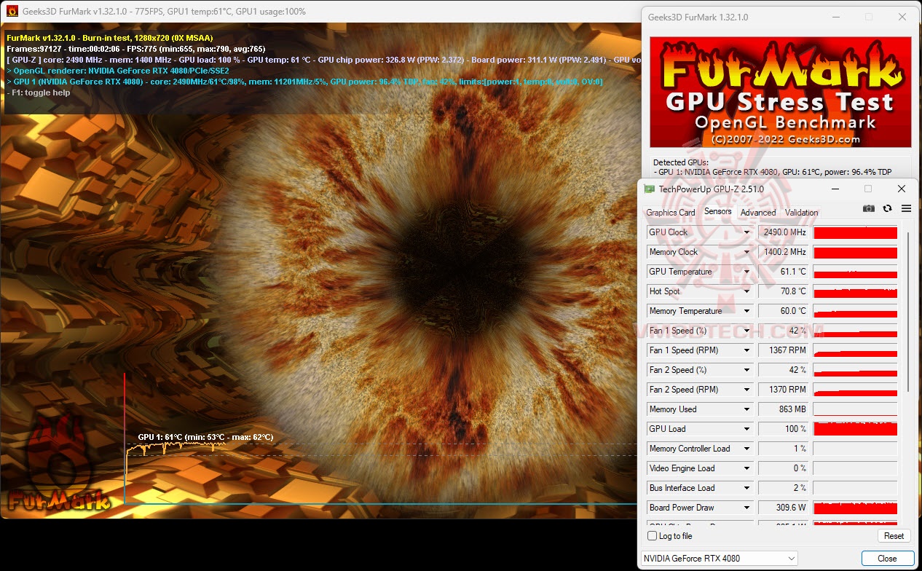Screen dimensions: 922x571
Task: Open the Fan 1 Speed (RPM) dropdown
Action: tap(746, 350)
